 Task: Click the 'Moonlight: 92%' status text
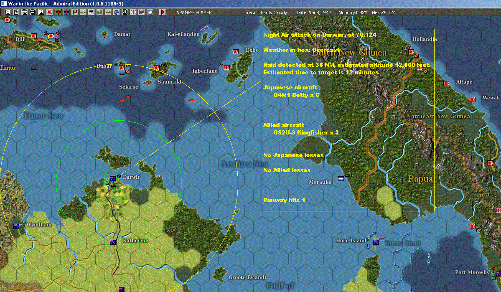click(x=353, y=13)
